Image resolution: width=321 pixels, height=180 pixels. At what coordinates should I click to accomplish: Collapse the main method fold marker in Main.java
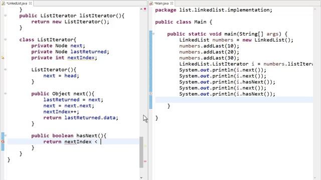tap(153, 33)
